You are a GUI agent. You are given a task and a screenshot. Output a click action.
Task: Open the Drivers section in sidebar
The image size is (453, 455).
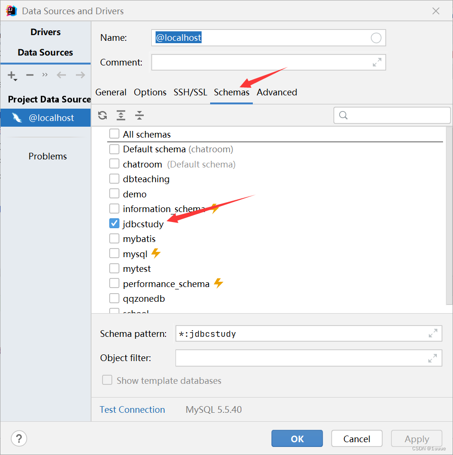tap(46, 32)
